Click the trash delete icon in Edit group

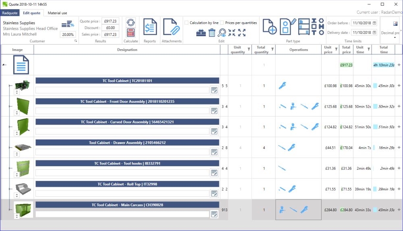[x=212, y=33]
